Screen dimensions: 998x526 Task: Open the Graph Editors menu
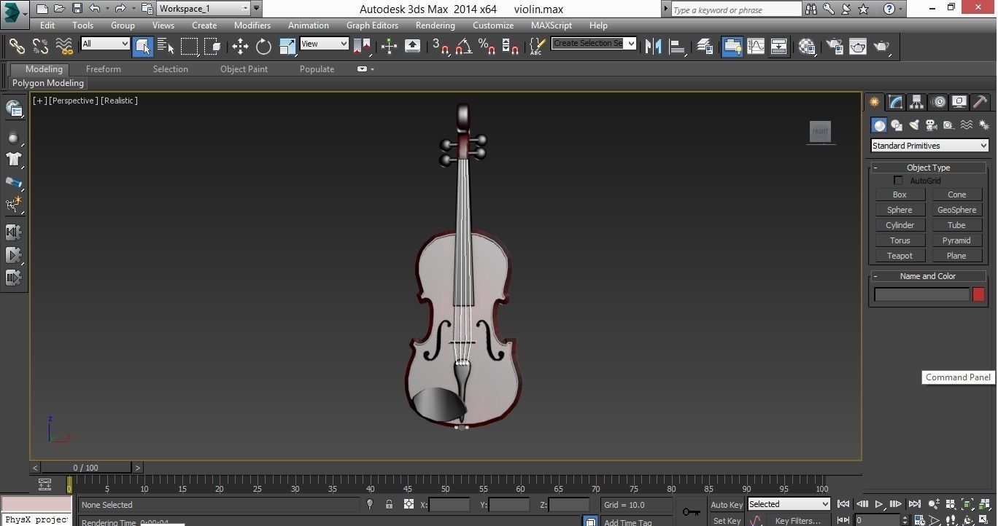[372, 25]
